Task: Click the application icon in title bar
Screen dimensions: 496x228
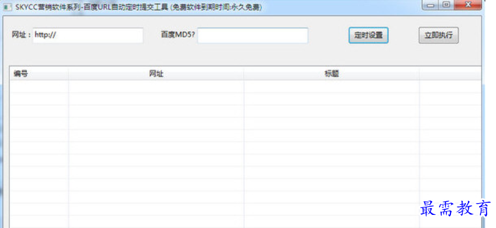Action: [7, 7]
